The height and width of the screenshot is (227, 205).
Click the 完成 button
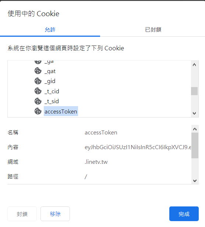184,214
